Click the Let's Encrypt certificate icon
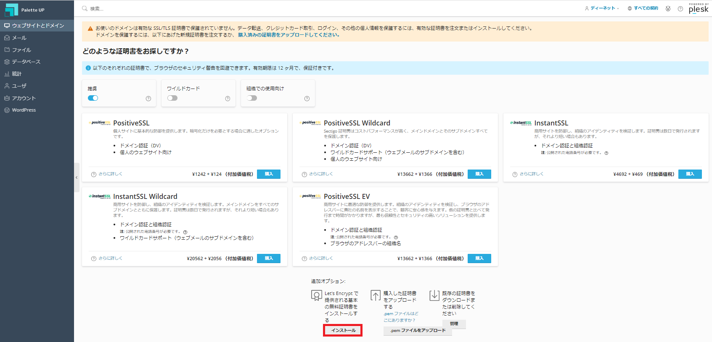The height and width of the screenshot is (342, 712). 317,295
